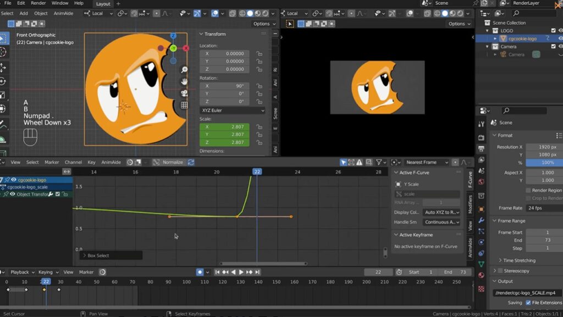Click the Box Select operator panel
Screen dimensions: 563x317
(x=111, y=255)
